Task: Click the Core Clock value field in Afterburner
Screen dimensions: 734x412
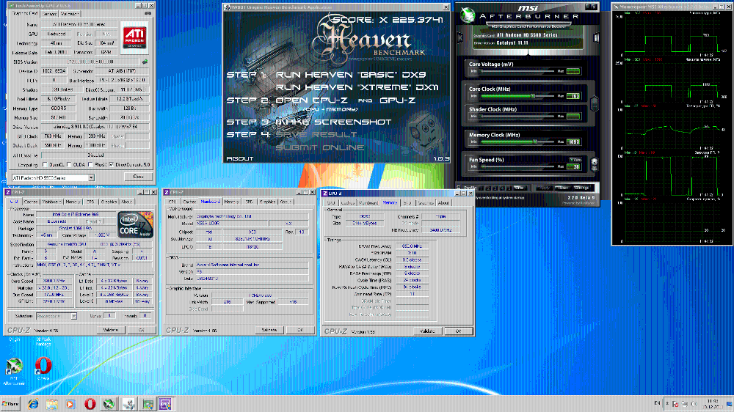Action: [573, 96]
